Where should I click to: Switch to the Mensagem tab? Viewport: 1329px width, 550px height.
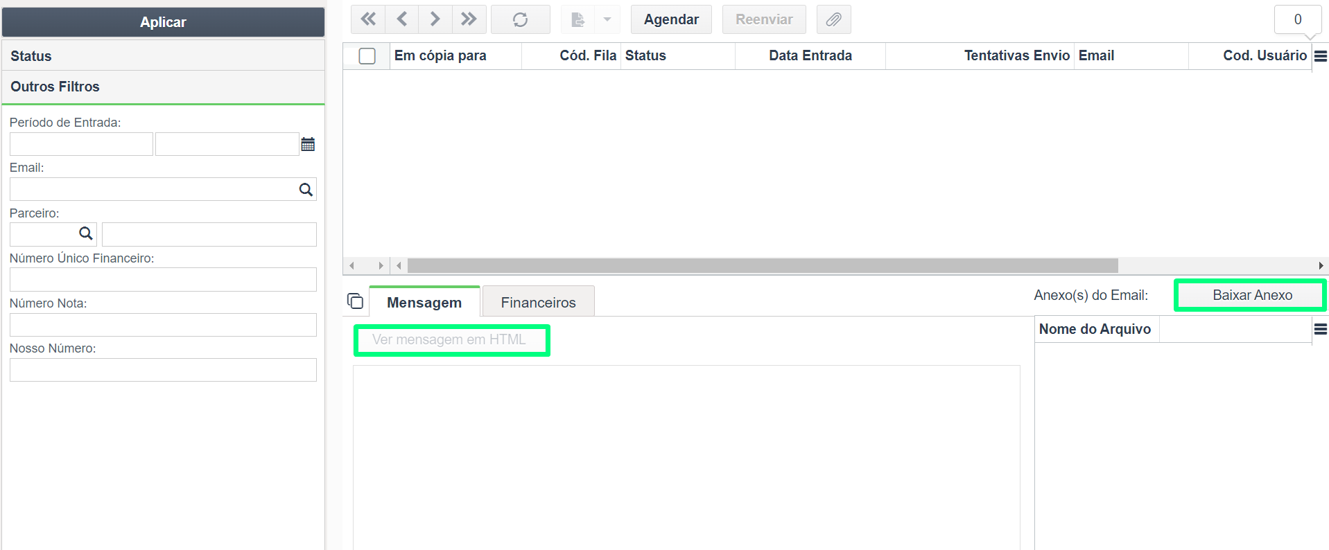(x=424, y=302)
